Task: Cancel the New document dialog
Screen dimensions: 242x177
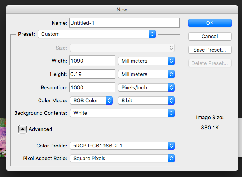Action: point(210,36)
